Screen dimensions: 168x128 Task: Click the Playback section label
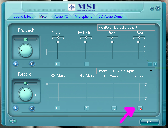(26, 30)
